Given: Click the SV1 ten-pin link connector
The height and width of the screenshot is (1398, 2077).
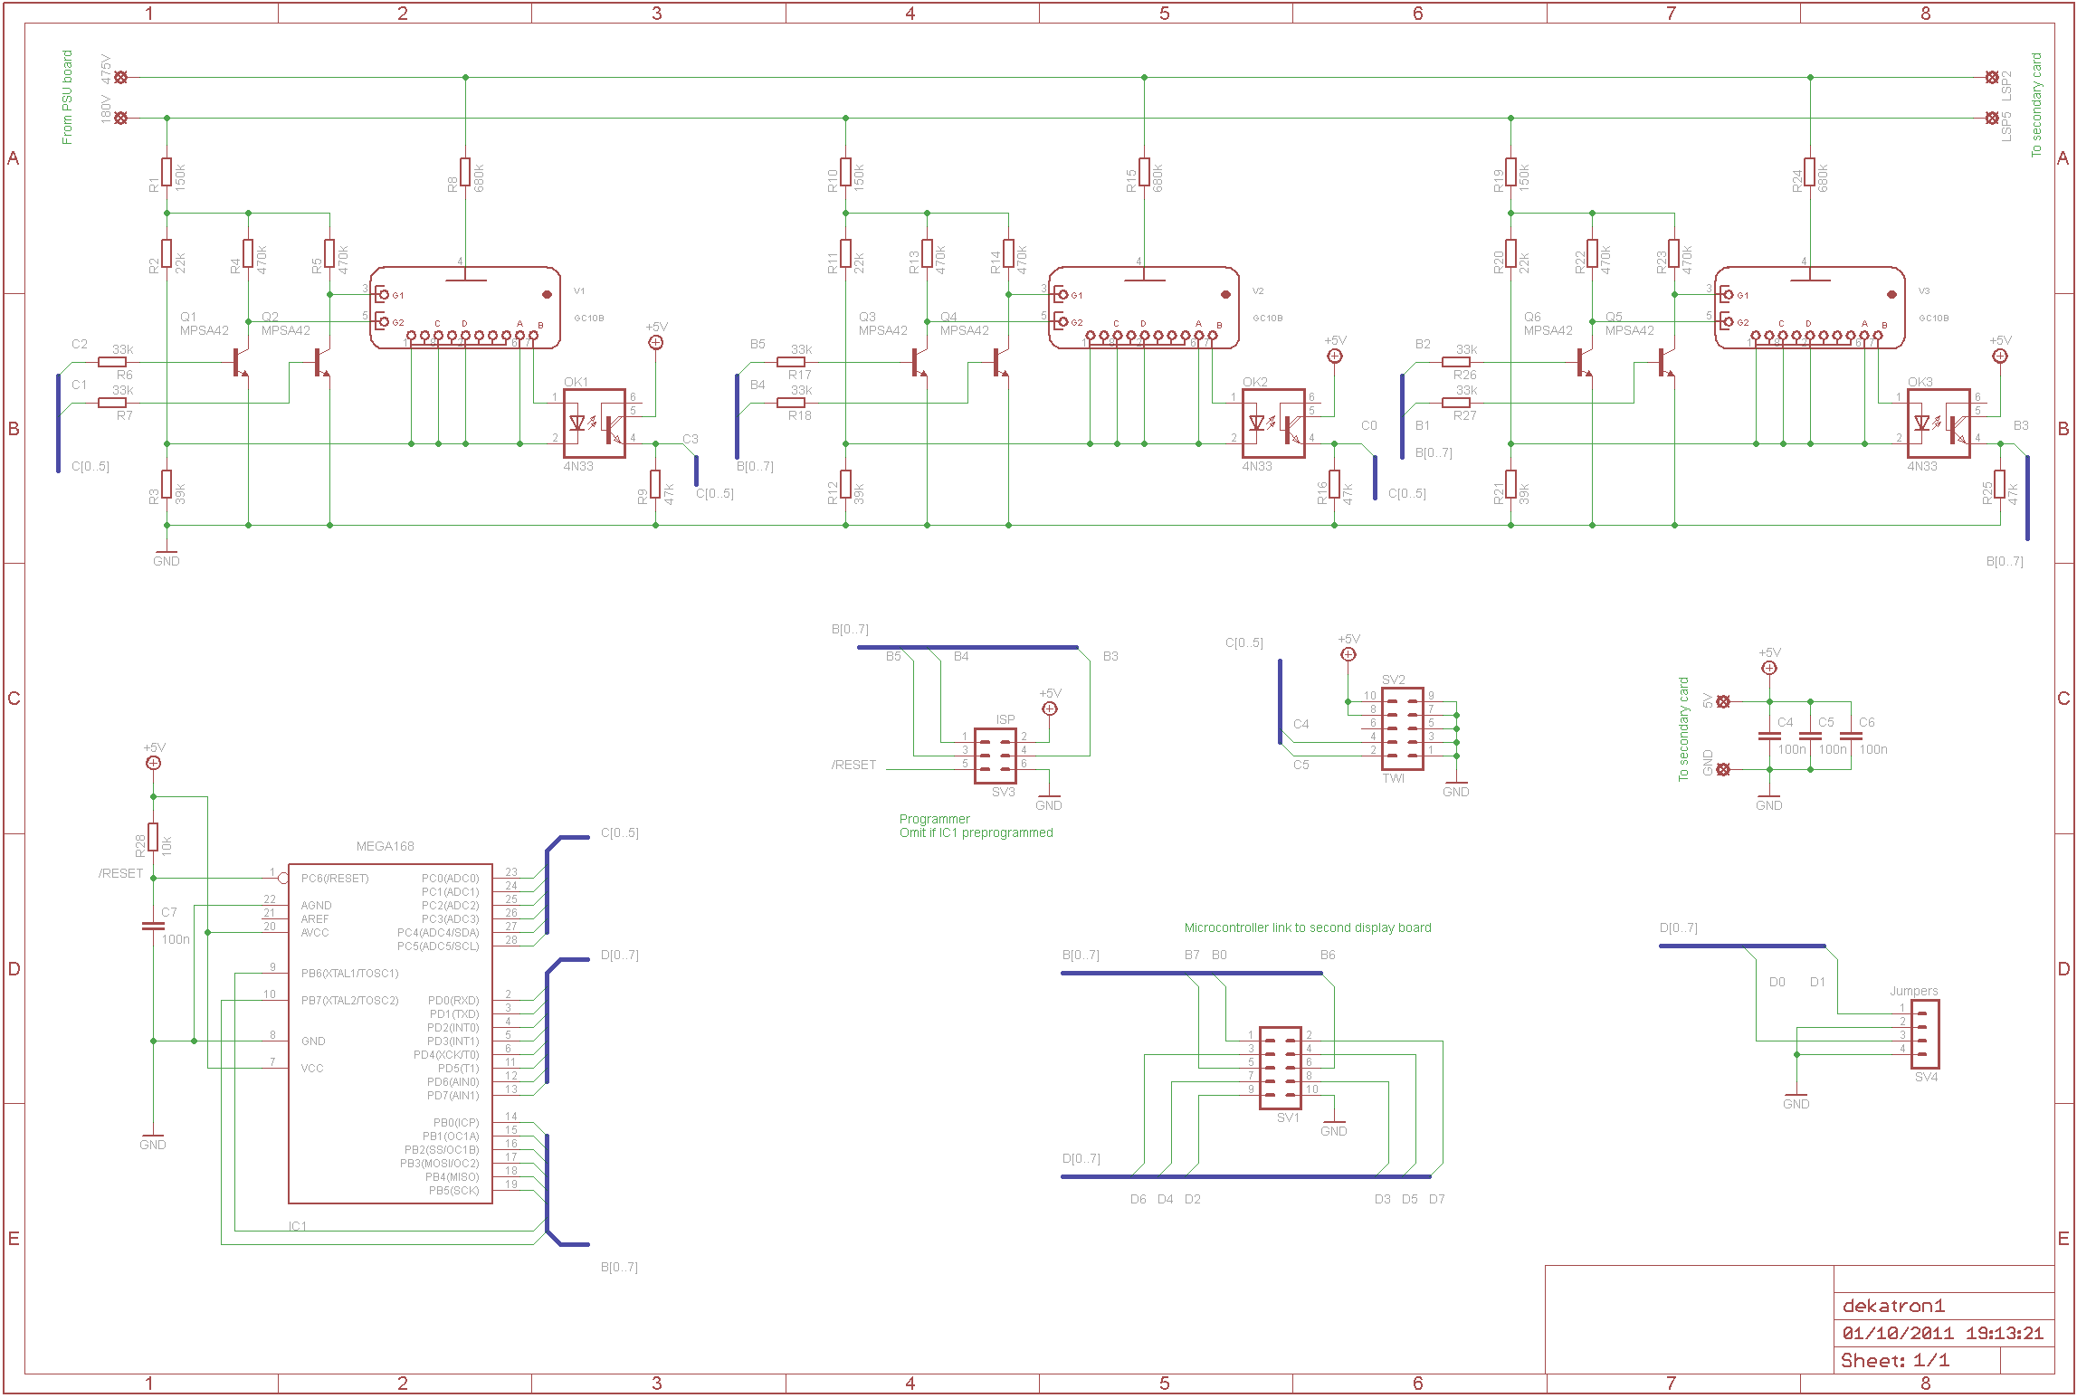Looking at the screenshot, I should click(x=1281, y=1069).
